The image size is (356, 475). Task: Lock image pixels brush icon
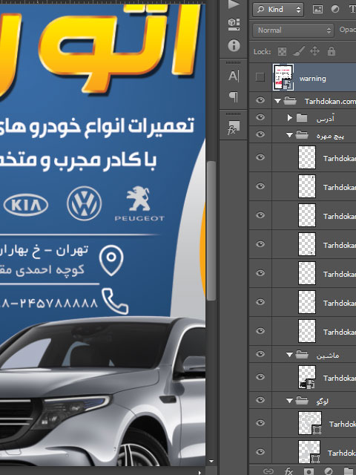(x=299, y=51)
